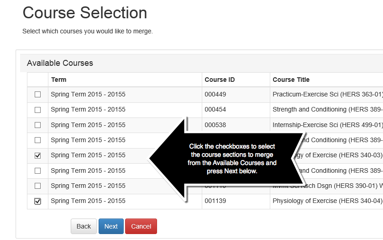This screenshot has width=383, height=240.
Task: Click the course ID cell 000449
Action: point(215,95)
